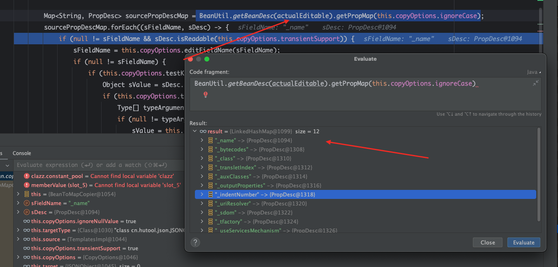The image size is (558, 267).
Task: Open the help question mark button
Action: 195,242
